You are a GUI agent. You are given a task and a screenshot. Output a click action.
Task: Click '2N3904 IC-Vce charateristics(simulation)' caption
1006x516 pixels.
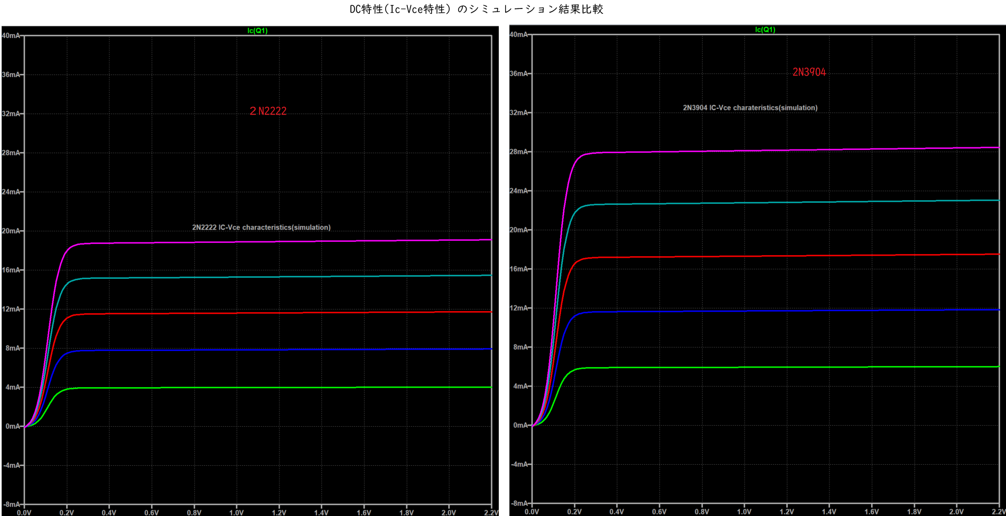(750, 108)
